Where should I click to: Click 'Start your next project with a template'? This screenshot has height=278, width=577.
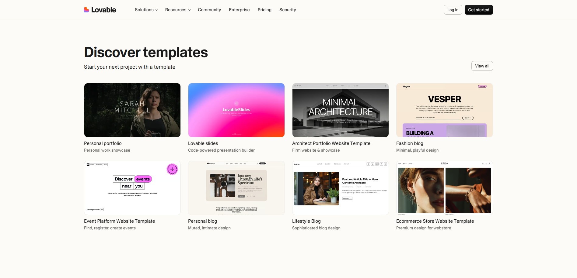(x=130, y=67)
